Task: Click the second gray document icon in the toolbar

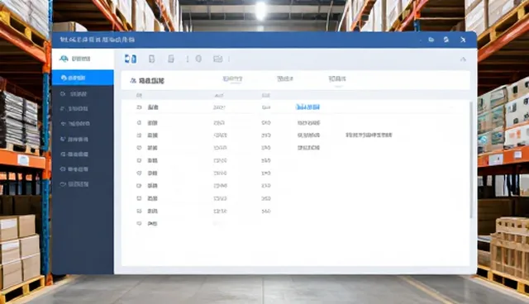Action: point(171,59)
